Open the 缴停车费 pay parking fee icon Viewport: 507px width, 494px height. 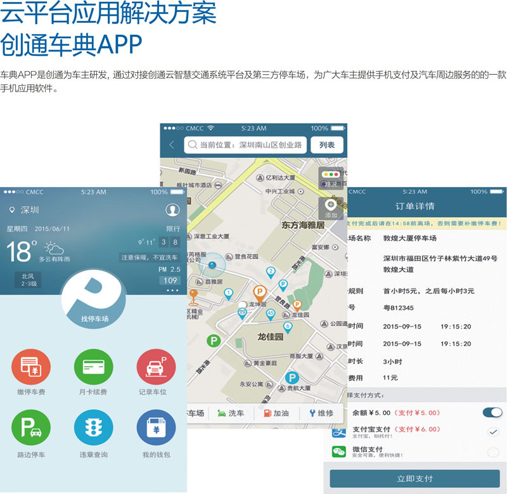click(31, 367)
